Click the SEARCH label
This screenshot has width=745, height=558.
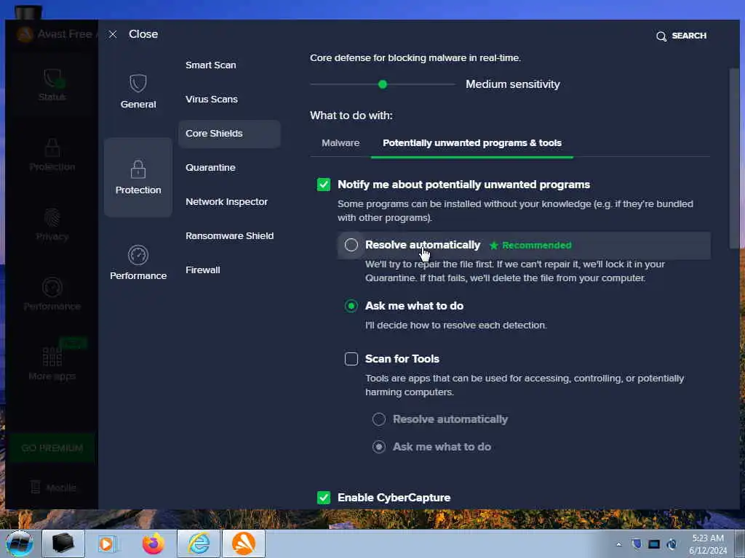point(688,36)
